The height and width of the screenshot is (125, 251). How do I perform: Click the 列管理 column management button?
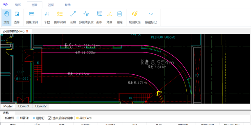[23, 118]
